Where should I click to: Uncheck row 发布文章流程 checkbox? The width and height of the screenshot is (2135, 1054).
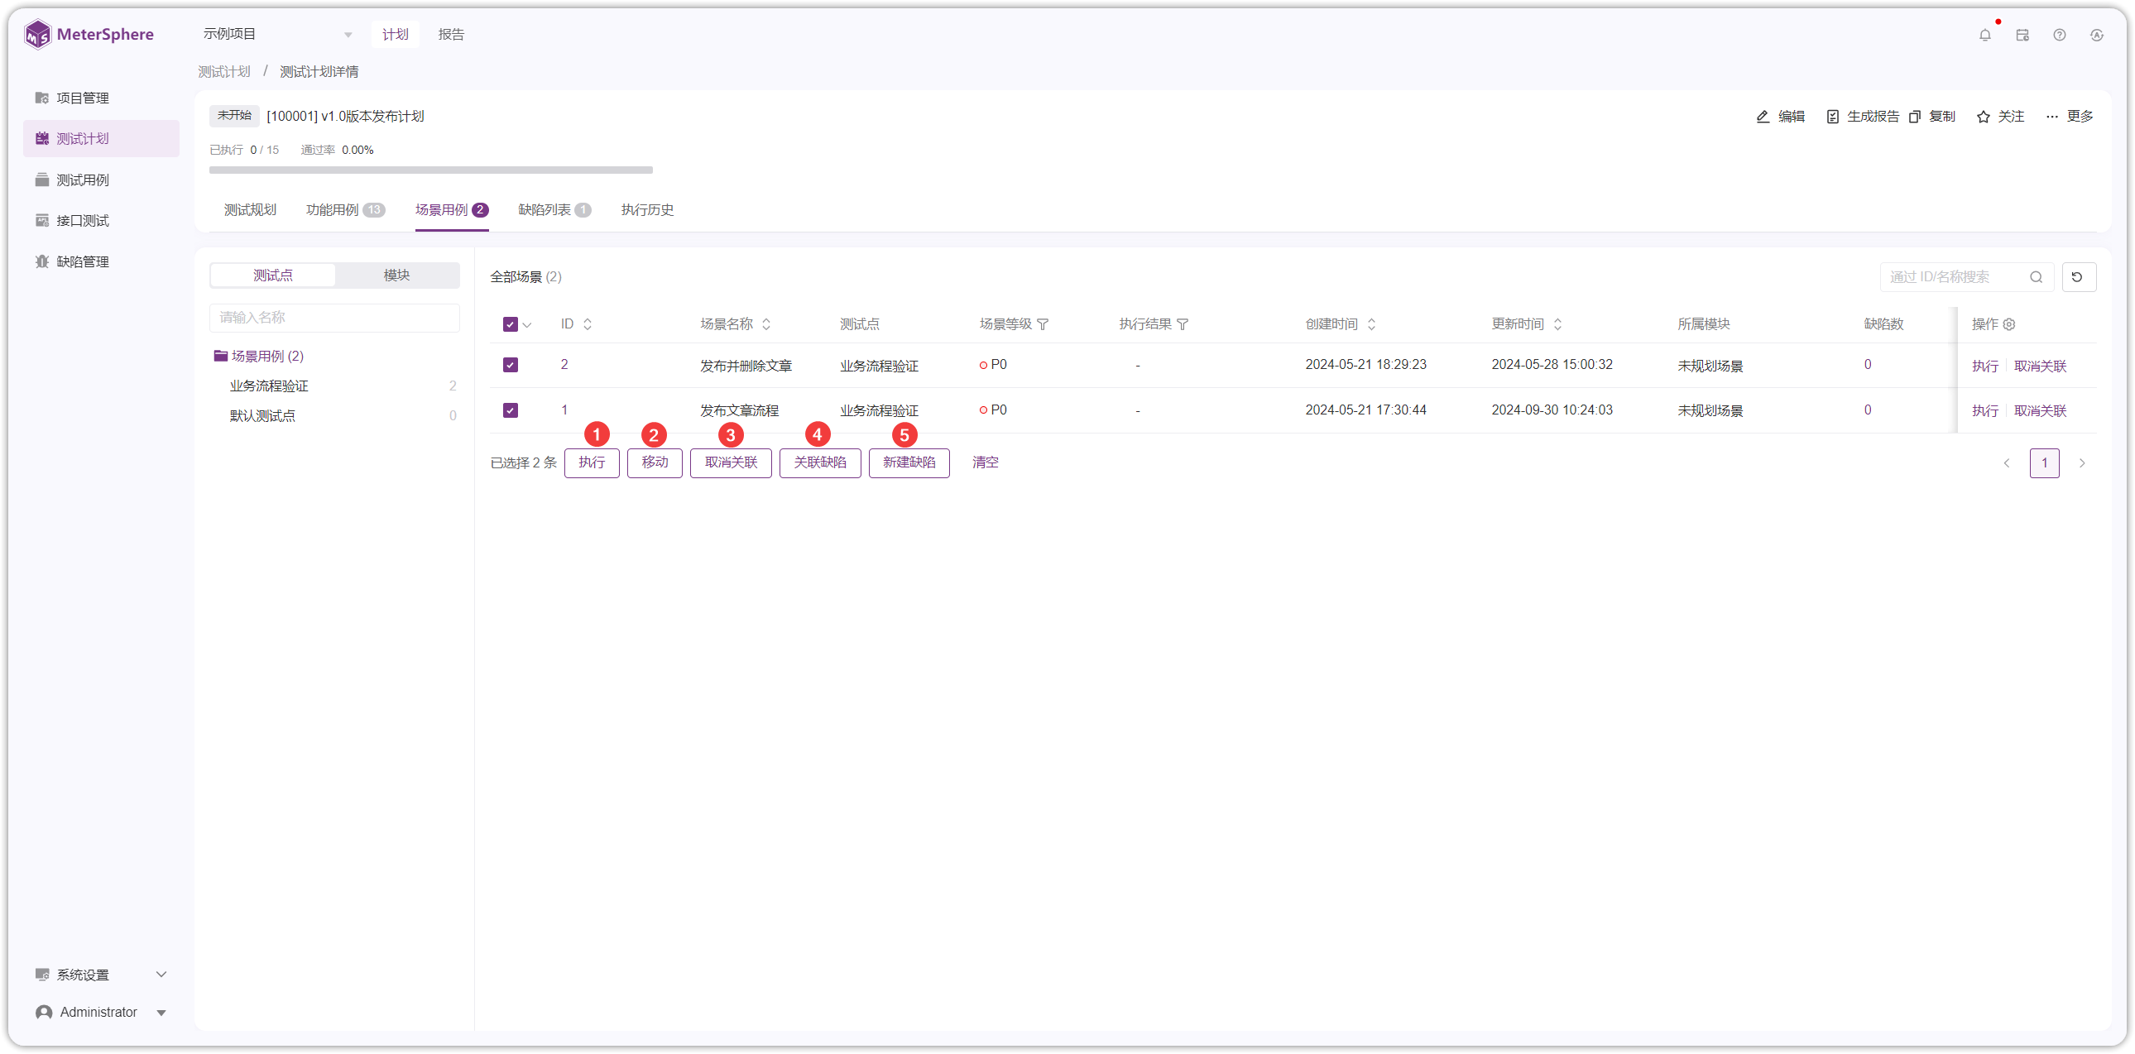point(511,410)
